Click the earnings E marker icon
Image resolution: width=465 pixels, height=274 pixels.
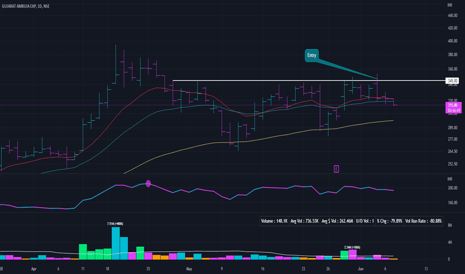(x=336, y=169)
